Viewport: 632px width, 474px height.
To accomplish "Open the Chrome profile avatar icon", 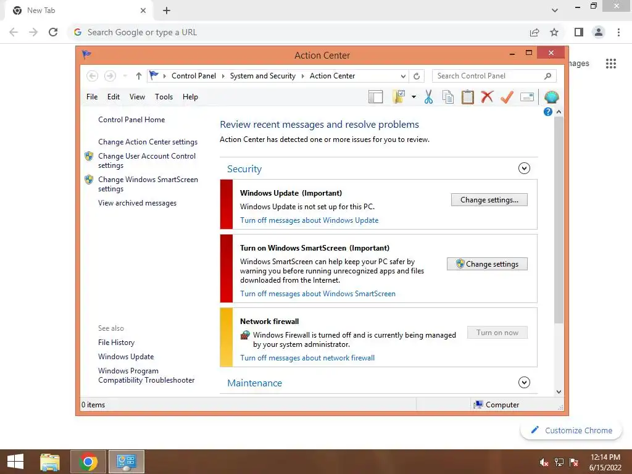I will [599, 32].
